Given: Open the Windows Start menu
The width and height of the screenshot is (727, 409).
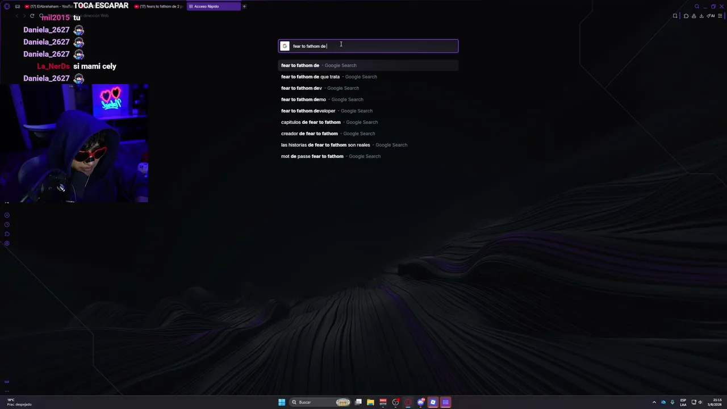Looking at the screenshot, I should coord(282,402).
